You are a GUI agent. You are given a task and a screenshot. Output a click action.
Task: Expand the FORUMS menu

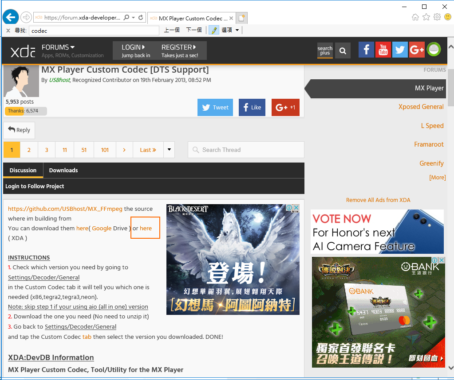tap(58, 47)
